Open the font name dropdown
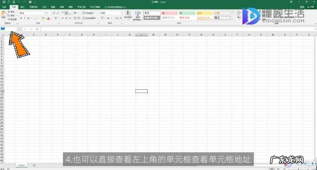This screenshot has height=170, width=317. (44, 13)
